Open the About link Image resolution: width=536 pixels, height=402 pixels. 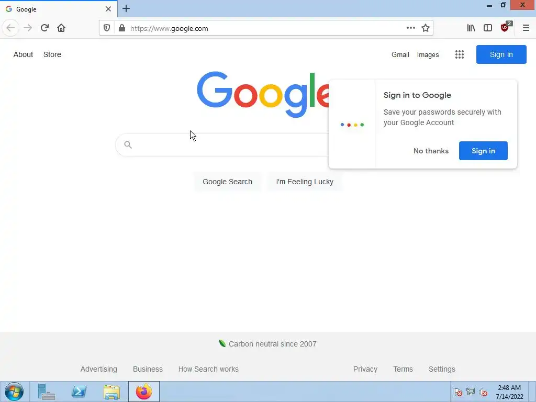click(23, 54)
